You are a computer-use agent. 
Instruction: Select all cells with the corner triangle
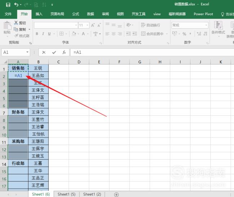(x=5, y=62)
